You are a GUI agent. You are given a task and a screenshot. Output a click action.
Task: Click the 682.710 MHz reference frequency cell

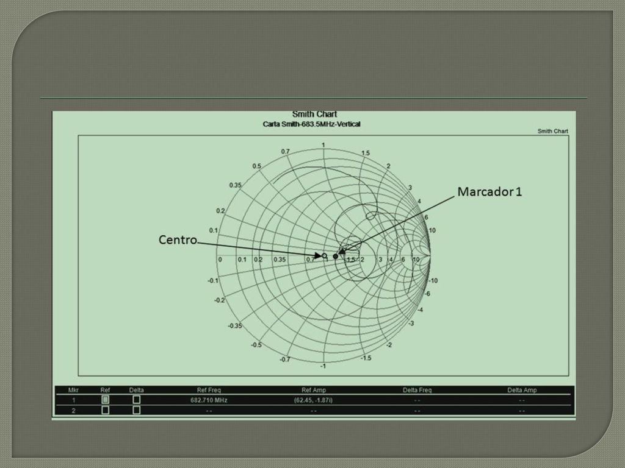(209, 400)
